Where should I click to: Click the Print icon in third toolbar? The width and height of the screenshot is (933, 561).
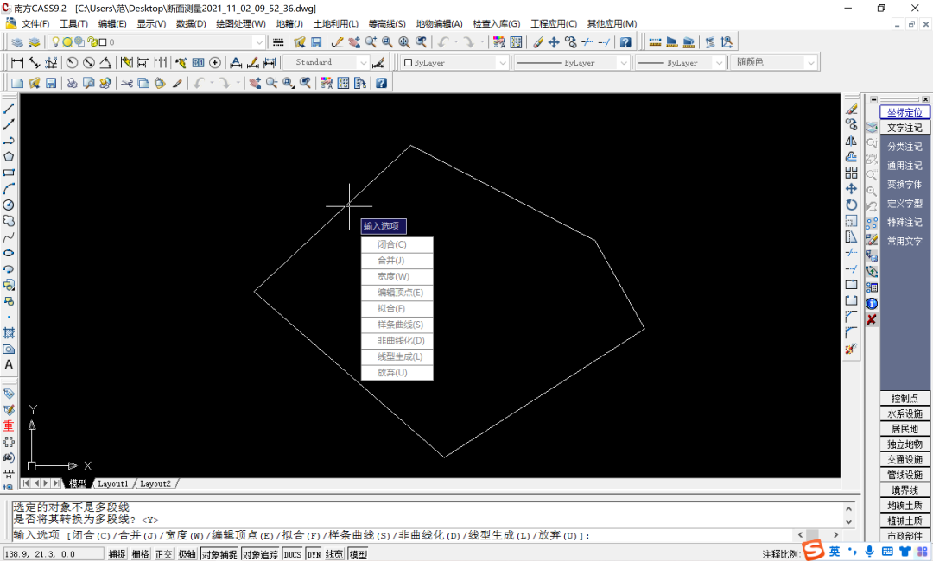[x=72, y=83]
